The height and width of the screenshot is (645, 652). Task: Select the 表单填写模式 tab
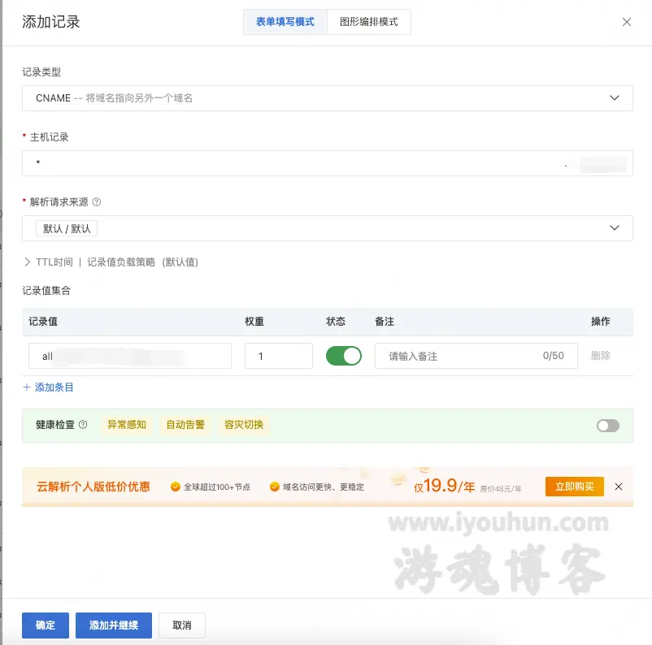[x=284, y=22]
